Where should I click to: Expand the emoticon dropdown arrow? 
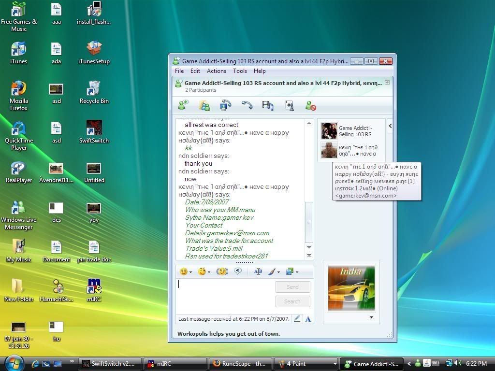pos(190,272)
